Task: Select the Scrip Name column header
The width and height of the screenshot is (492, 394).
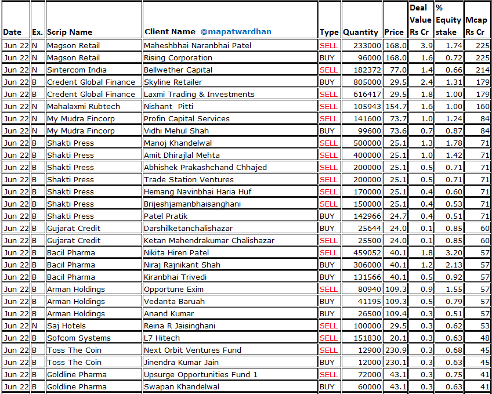Action: [94, 20]
